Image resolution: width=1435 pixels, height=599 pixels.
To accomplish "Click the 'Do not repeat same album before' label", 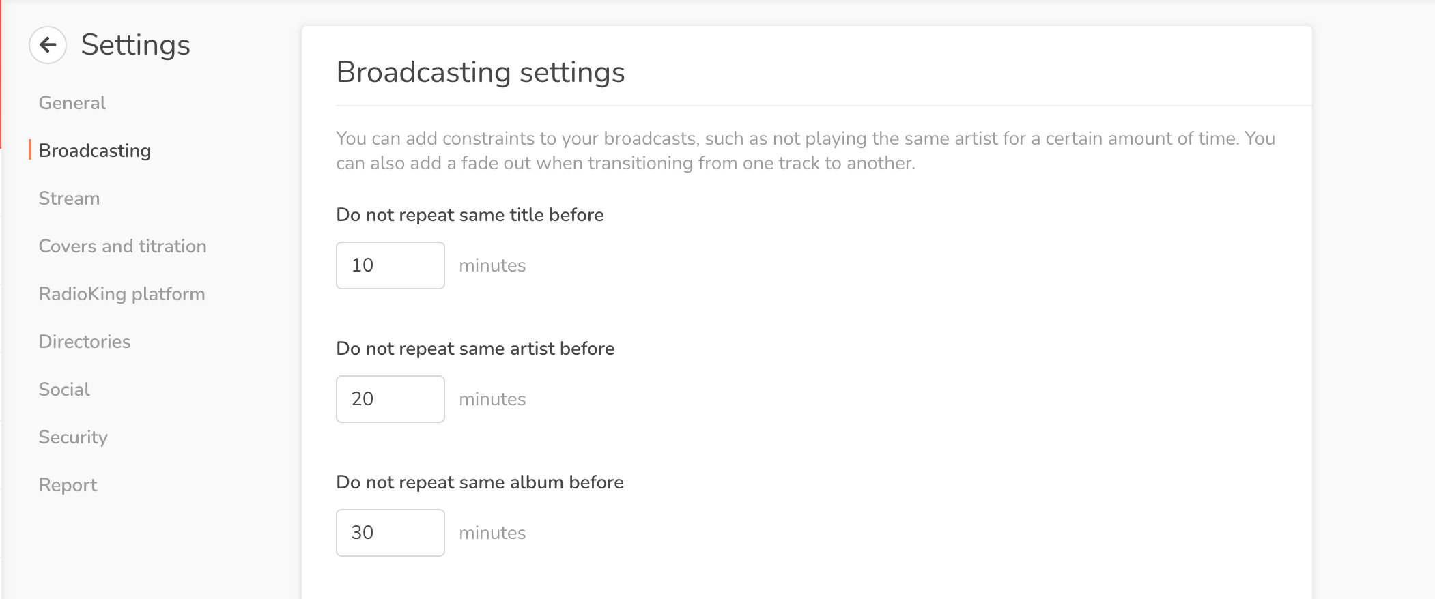I will coord(480,482).
